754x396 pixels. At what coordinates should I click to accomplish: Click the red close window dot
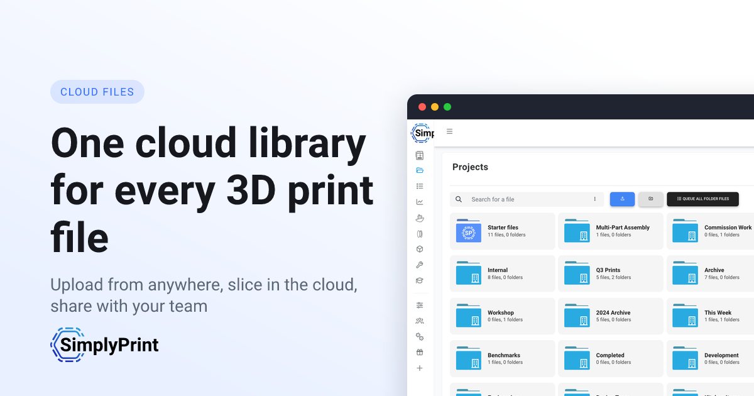(422, 107)
